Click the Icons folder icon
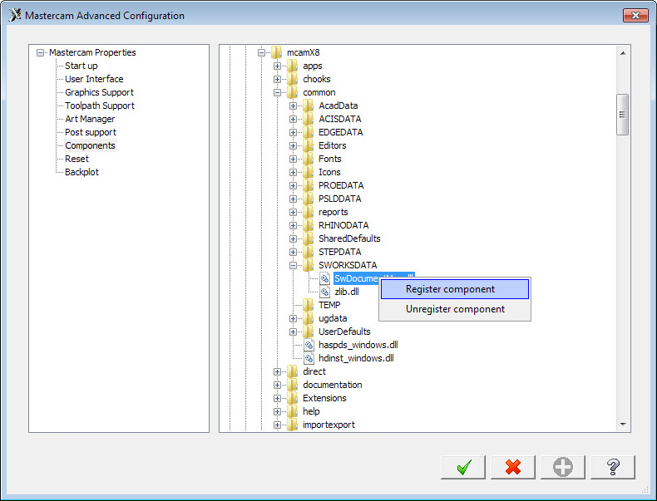The height and width of the screenshot is (501, 657). 309,172
